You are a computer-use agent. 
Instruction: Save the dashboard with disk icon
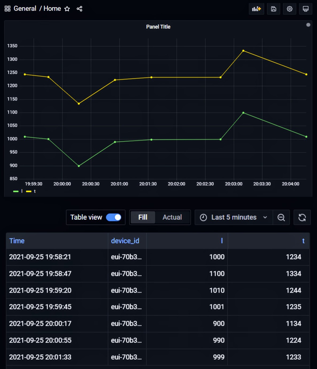[x=273, y=9]
